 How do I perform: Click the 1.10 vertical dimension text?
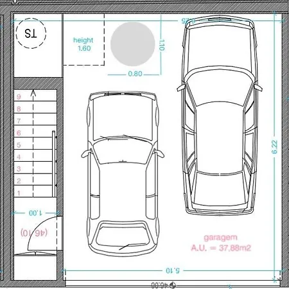(x=162, y=45)
